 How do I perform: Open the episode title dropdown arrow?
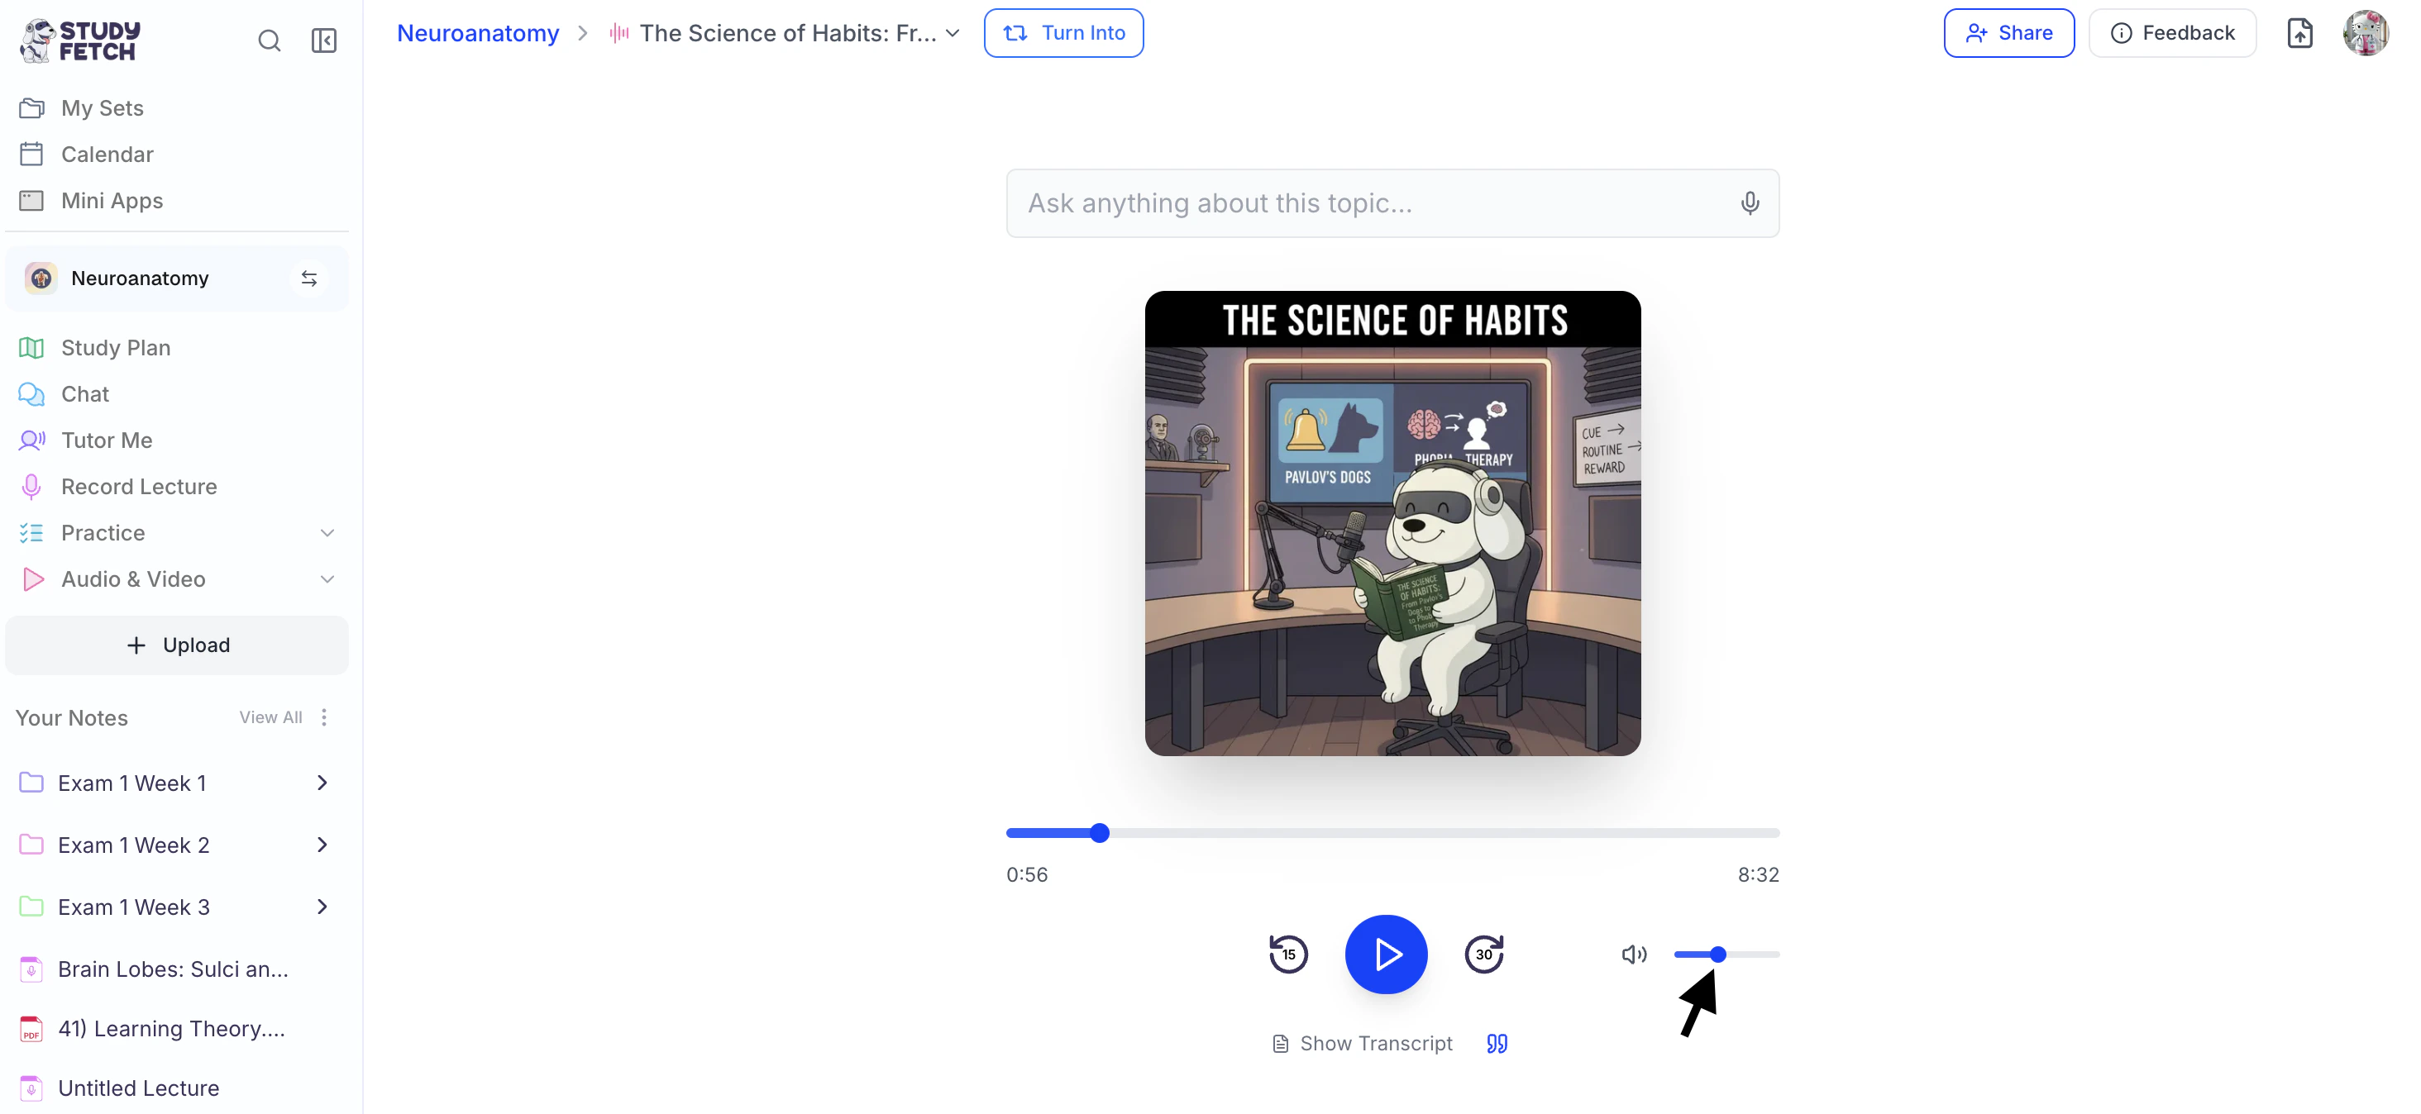tap(953, 32)
